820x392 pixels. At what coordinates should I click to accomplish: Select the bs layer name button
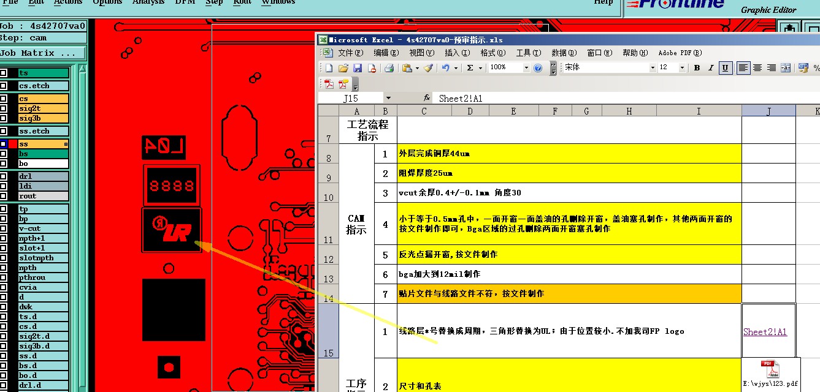point(43,154)
